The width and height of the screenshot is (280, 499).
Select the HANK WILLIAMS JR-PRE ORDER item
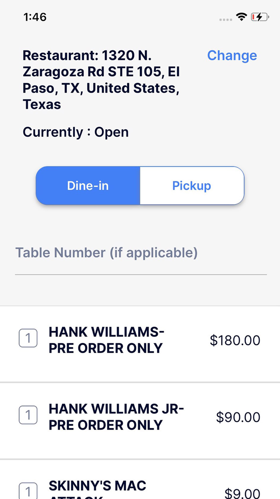coord(116,417)
